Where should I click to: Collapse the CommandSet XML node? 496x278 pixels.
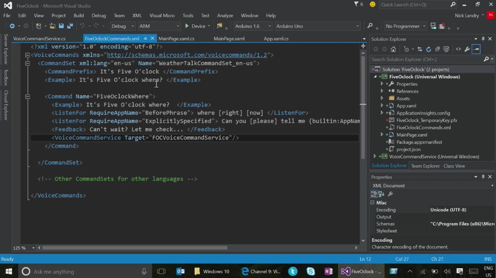click(27, 63)
